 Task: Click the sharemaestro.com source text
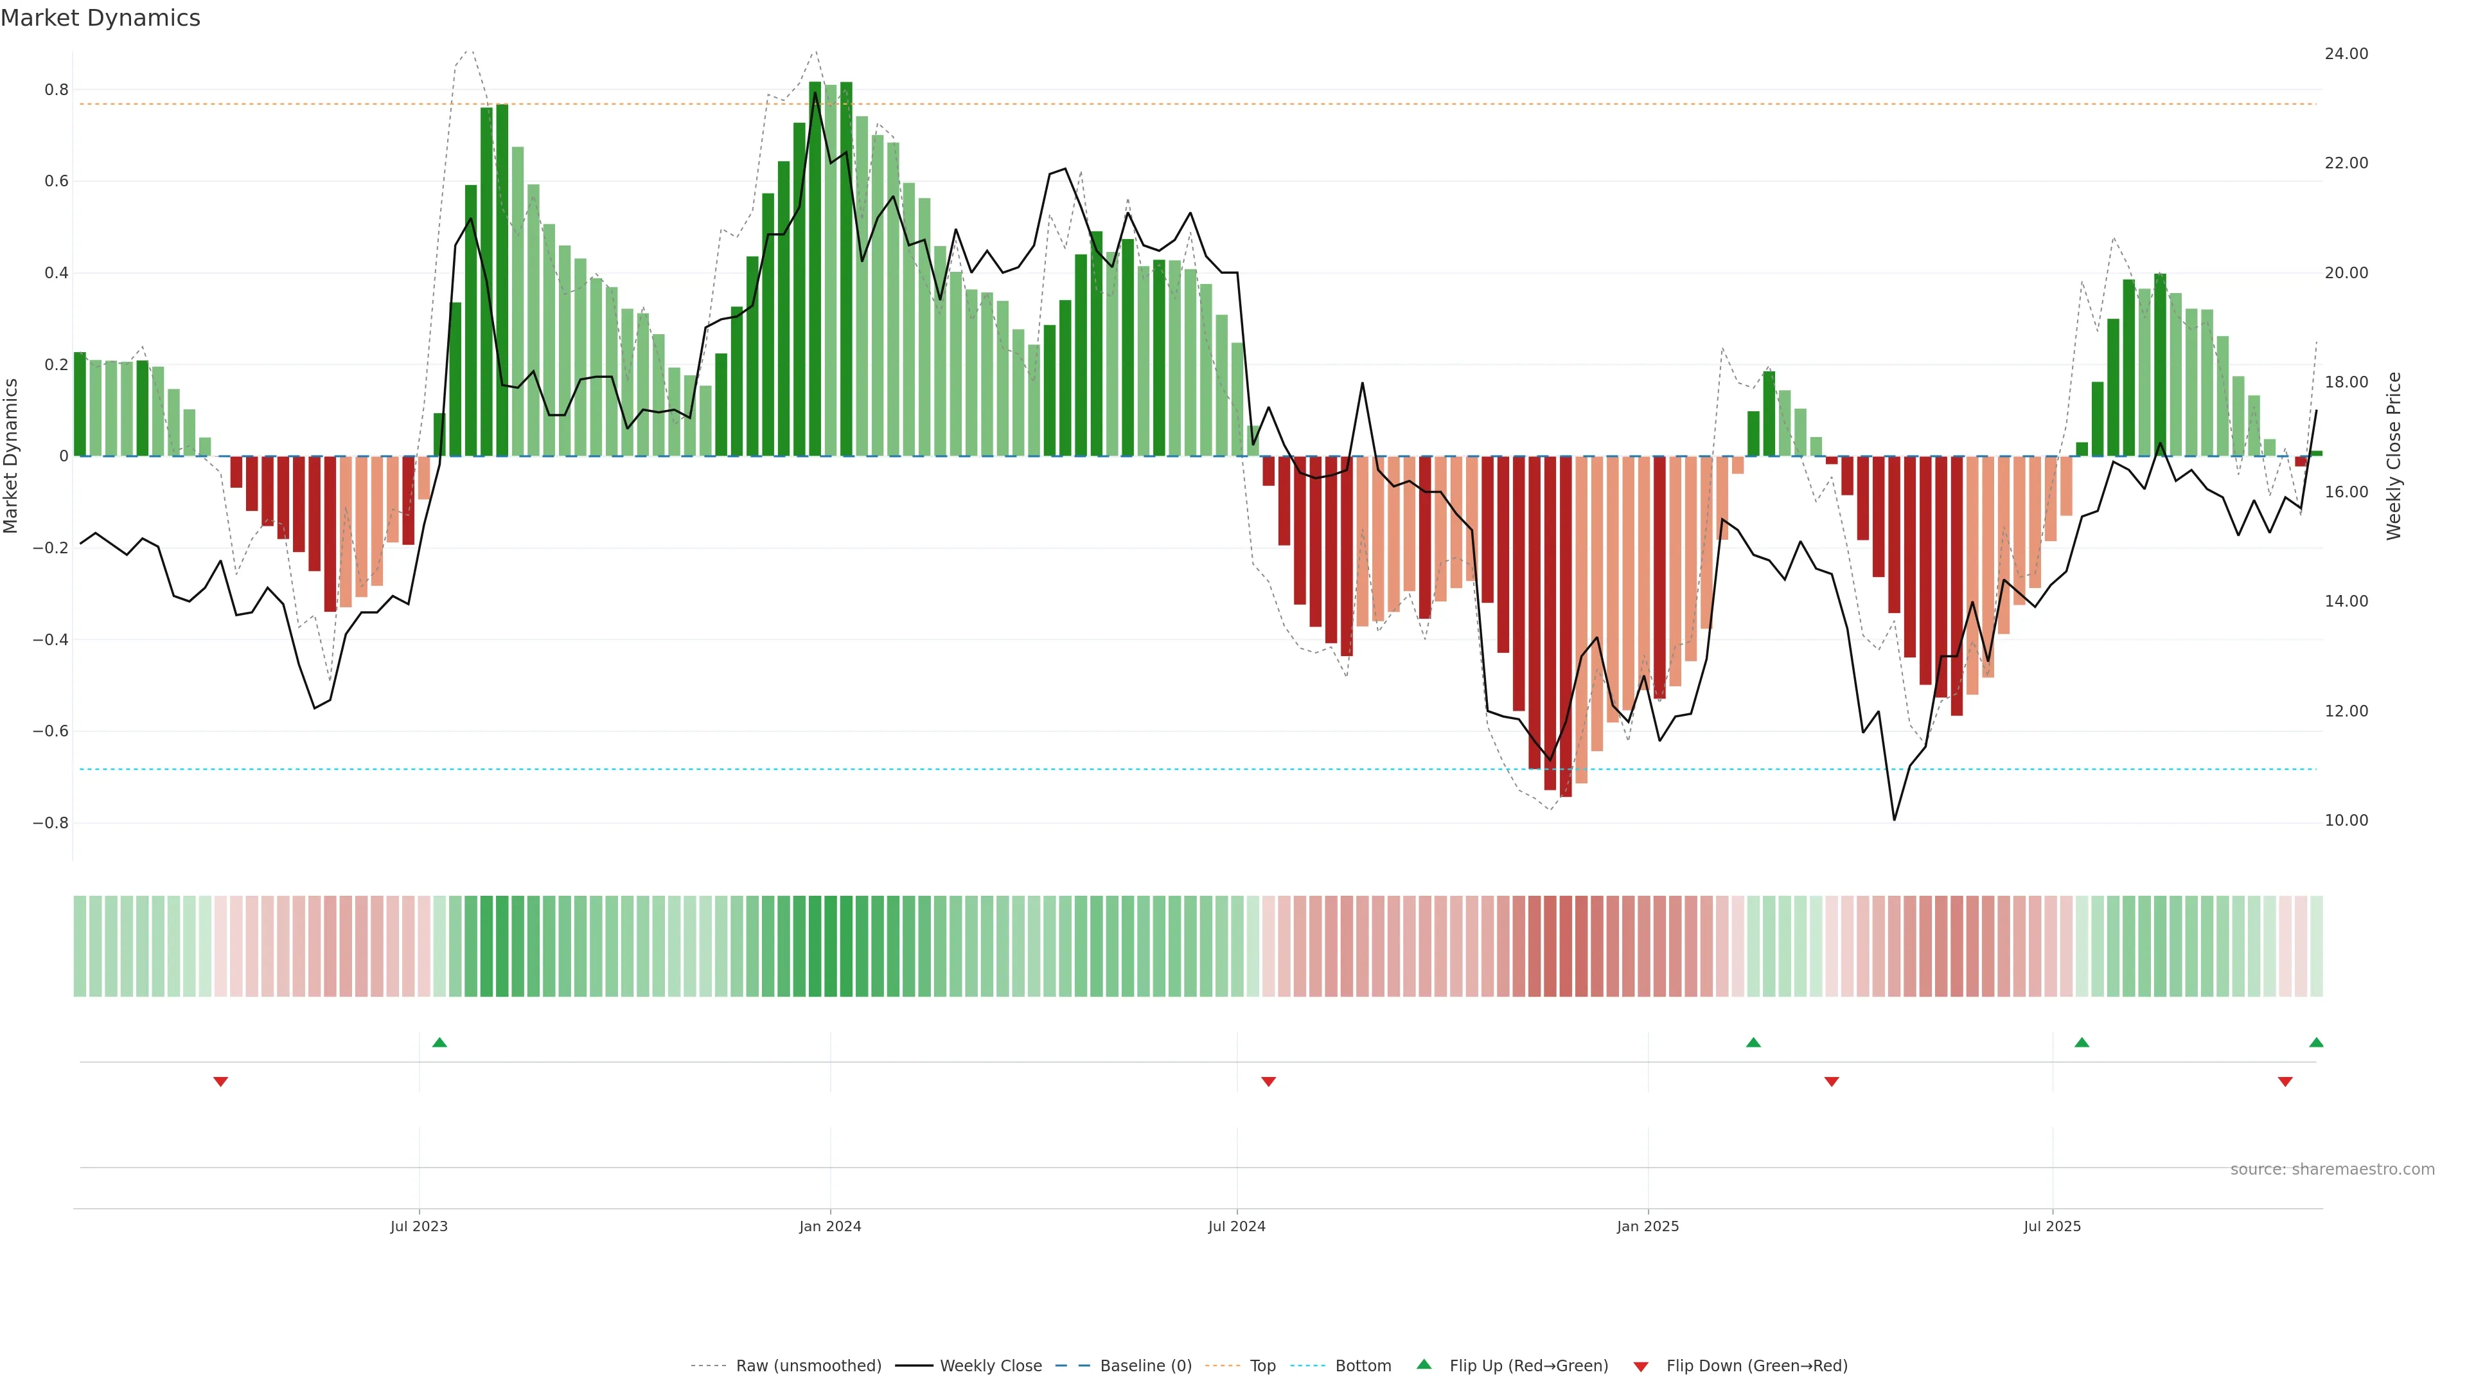click(x=2332, y=1170)
